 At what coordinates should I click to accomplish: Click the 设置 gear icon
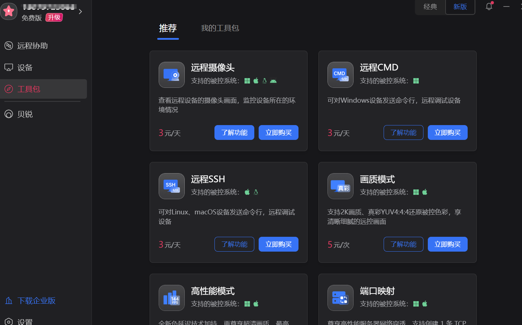[9, 322]
